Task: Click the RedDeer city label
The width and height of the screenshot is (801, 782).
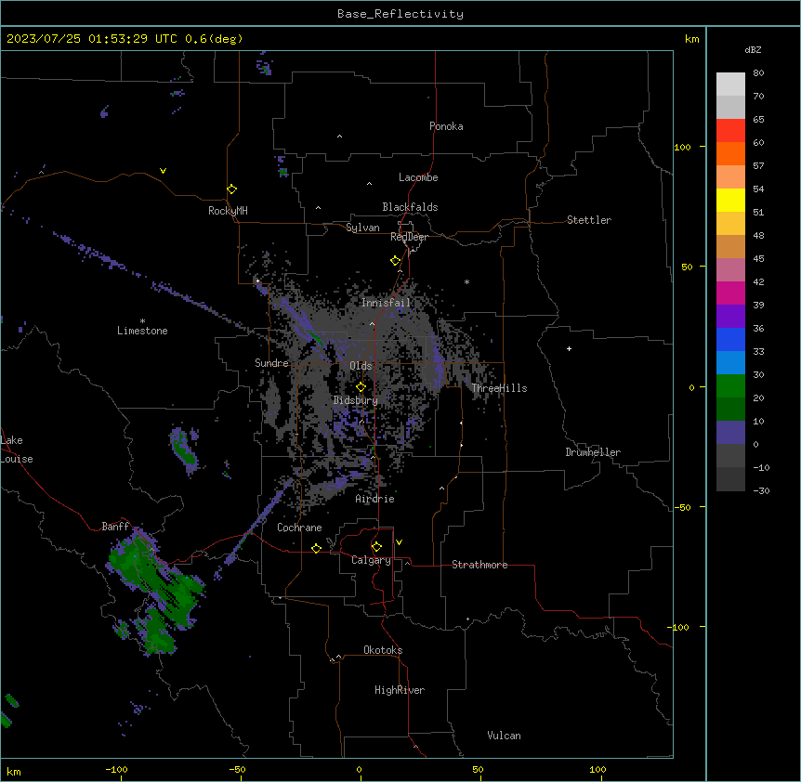Action: (x=409, y=237)
